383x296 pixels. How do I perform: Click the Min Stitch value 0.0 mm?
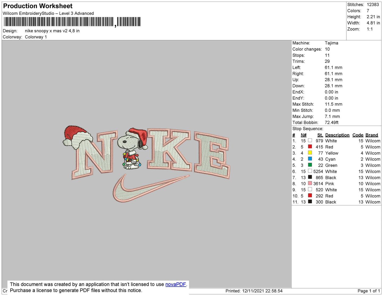pyautogui.click(x=332, y=110)
